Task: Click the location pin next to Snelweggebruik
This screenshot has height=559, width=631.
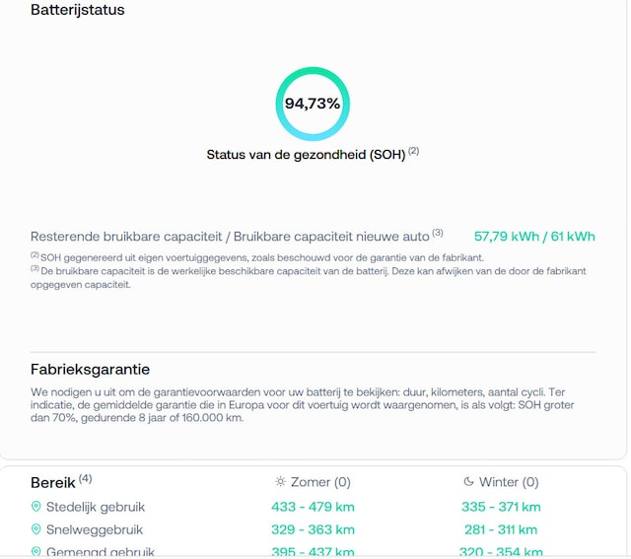Action: [x=36, y=529]
